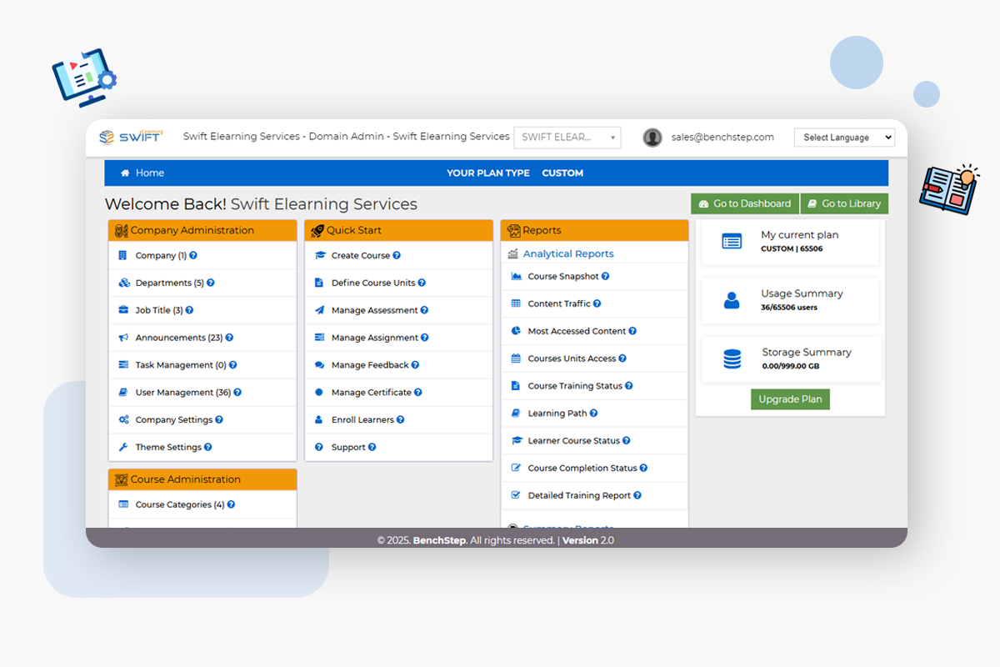The height and width of the screenshot is (667, 1000).
Task: Open the Course Completion Status report
Action: tap(582, 469)
